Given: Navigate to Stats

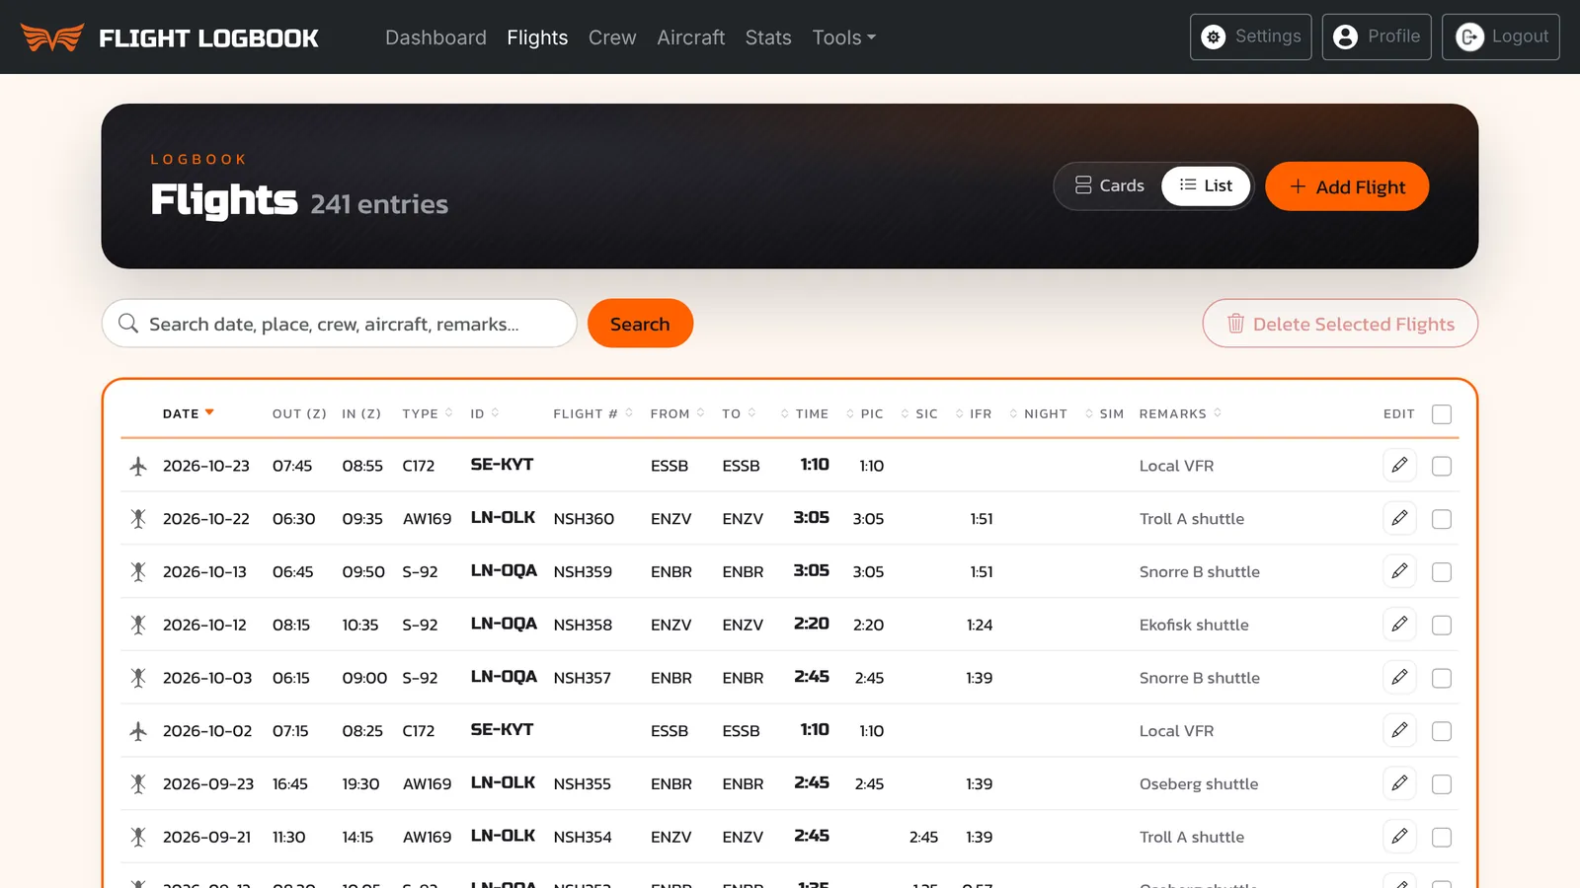Looking at the screenshot, I should click(768, 37).
